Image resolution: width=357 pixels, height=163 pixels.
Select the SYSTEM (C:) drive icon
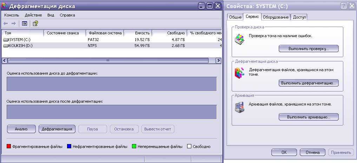pos(6,40)
